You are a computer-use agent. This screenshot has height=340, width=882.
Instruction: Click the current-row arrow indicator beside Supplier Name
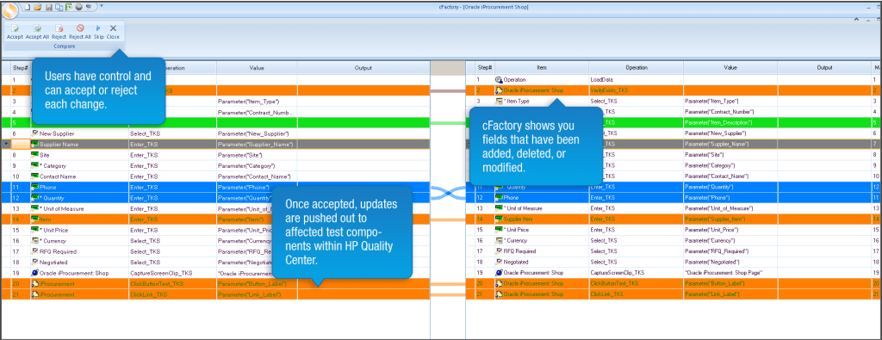click(x=6, y=144)
